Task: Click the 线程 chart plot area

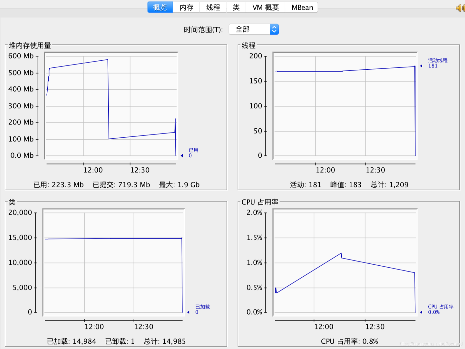Action: [x=345, y=106]
